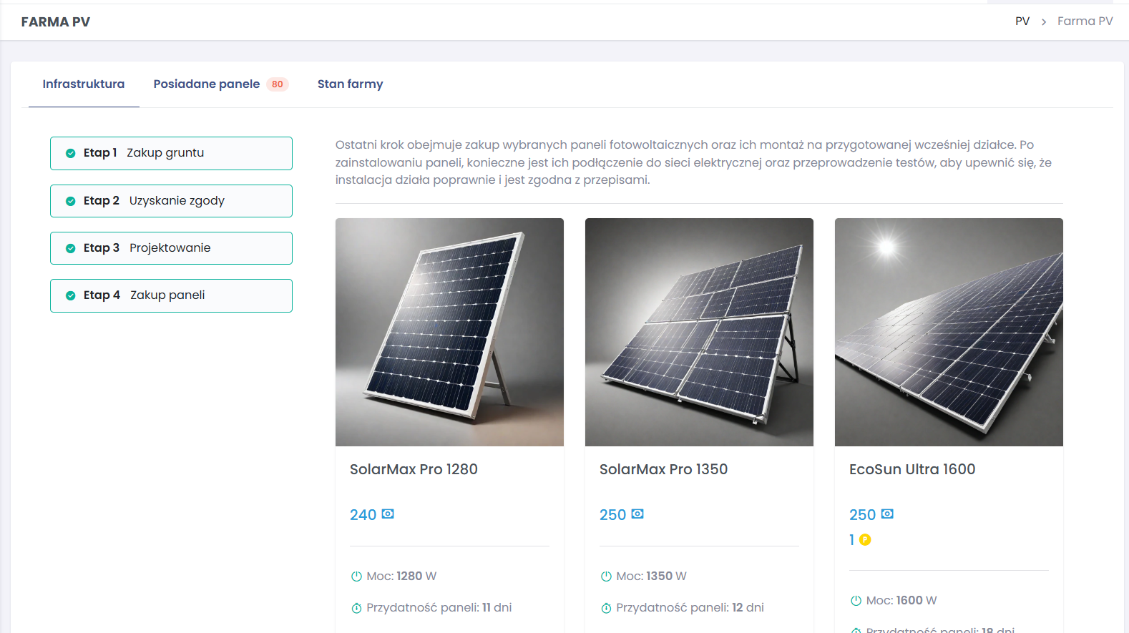Switch to the Infrastruktura tab
The width and height of the screenshot is (1129, 633).
pyautogui.click(x=84, y=84)
